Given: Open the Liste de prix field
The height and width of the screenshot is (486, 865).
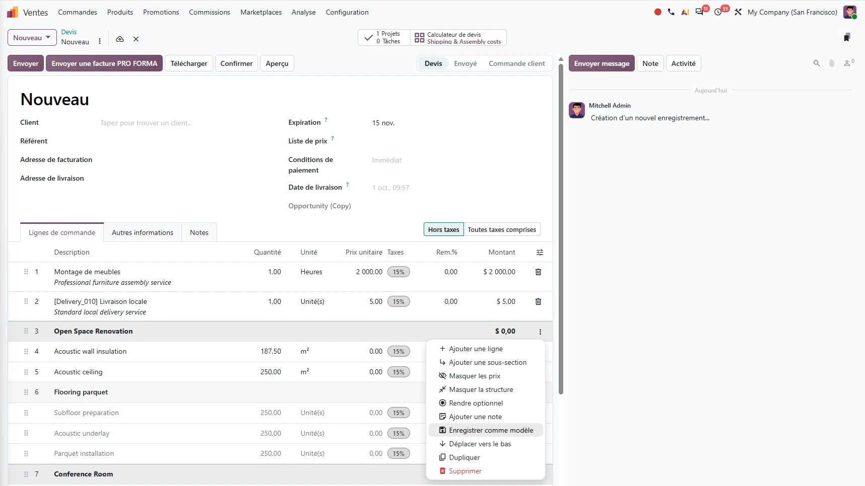Looking at the screenshot, I should click(x=456, y=141).
